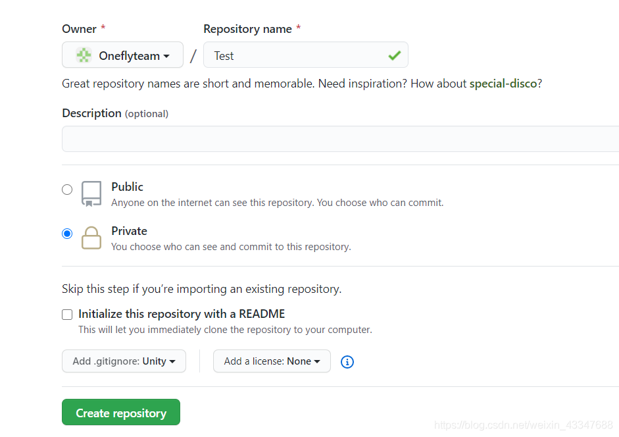Image resolution: width=619 pixels, height=437 pixels.
Task: Click the Public option title
Action: coord(127,186)
